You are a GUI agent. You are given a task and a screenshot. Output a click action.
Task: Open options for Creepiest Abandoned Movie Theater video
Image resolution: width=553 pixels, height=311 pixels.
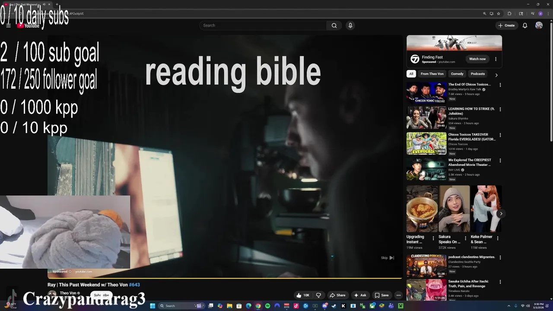click(500, 160)
